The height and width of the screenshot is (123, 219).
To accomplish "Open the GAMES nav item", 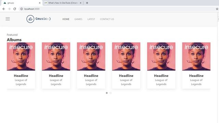I will (x=78, y=19).
